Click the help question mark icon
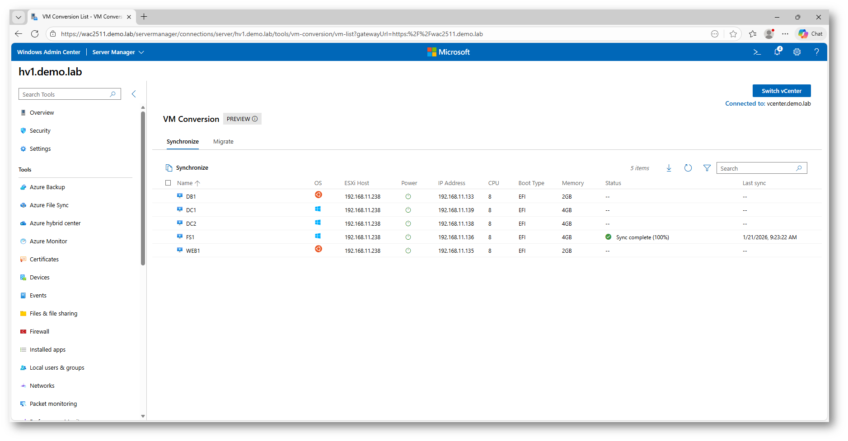 click(816, 52)
